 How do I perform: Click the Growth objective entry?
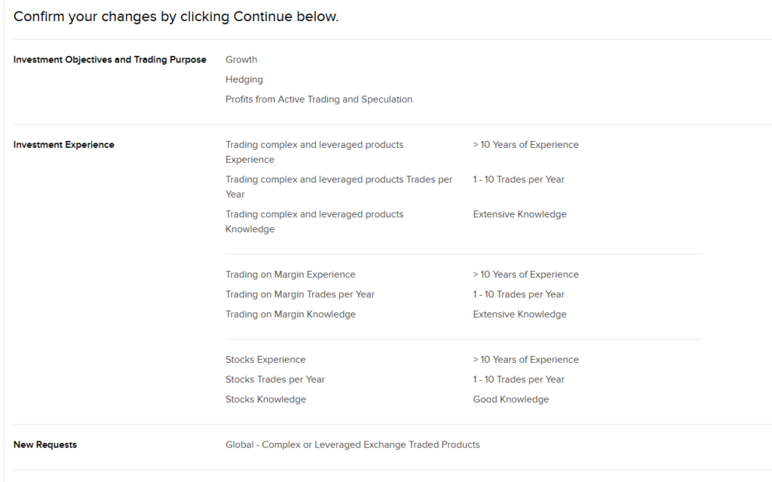tap(241, 60)
